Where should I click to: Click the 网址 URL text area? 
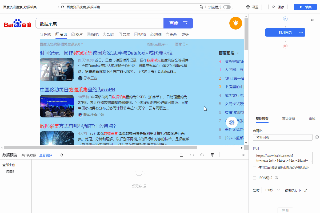(283, 158)
